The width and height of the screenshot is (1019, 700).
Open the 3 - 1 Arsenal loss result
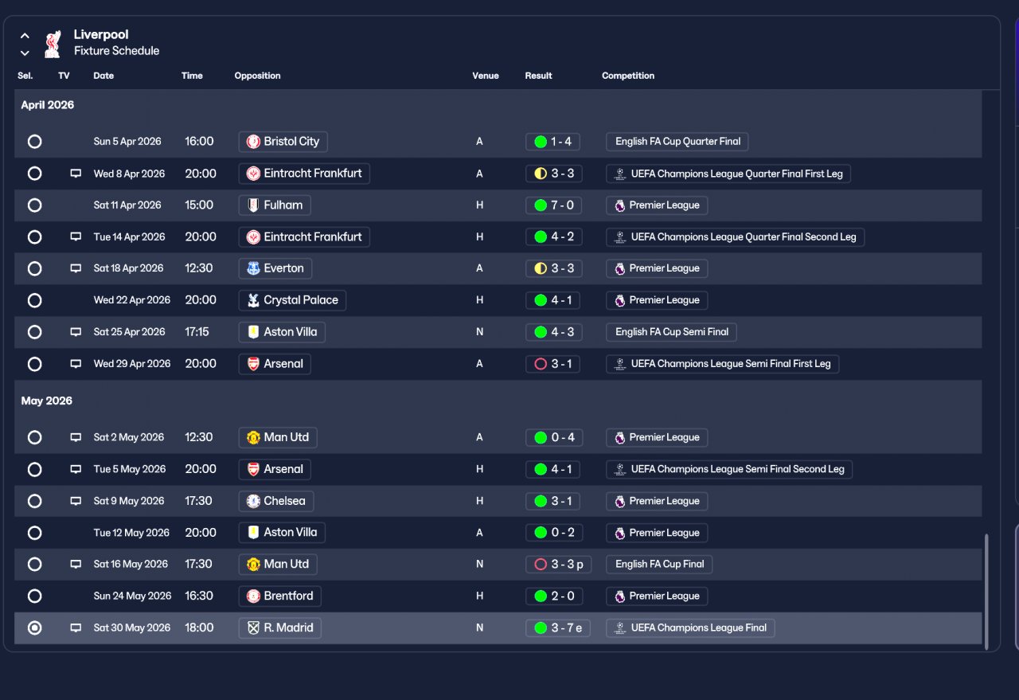[x=552, y=364]
